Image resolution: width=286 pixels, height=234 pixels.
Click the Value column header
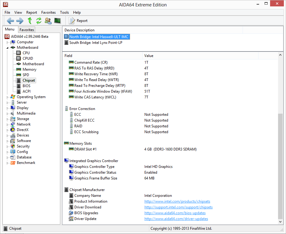(200, 56)
